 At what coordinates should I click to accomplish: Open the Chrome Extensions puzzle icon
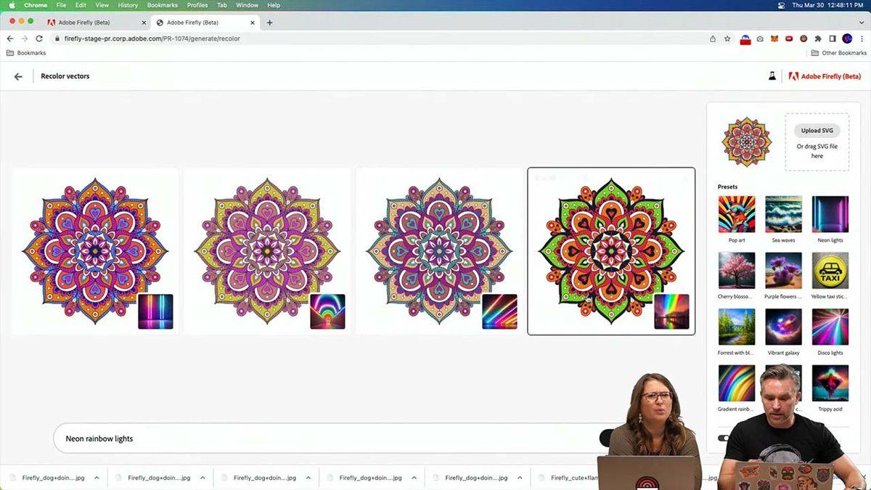[818, 38]
